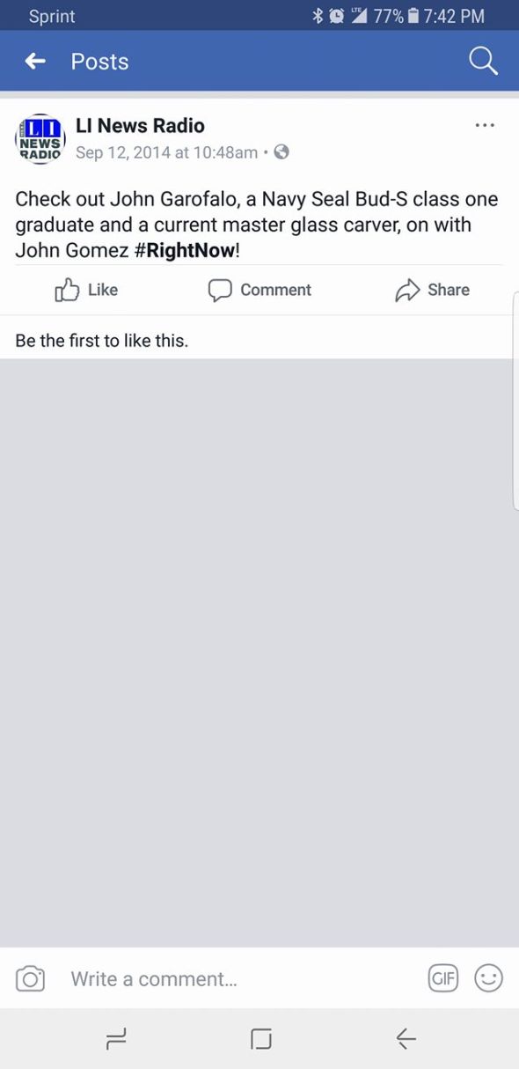Viewport: 519px width, 1069px height.
Task: Tap the post text about John Garofalo
Action: (257, 225)
